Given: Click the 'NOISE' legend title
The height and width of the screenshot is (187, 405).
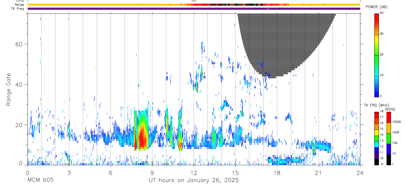Looking at the screenshot, I should pos(390,109).
